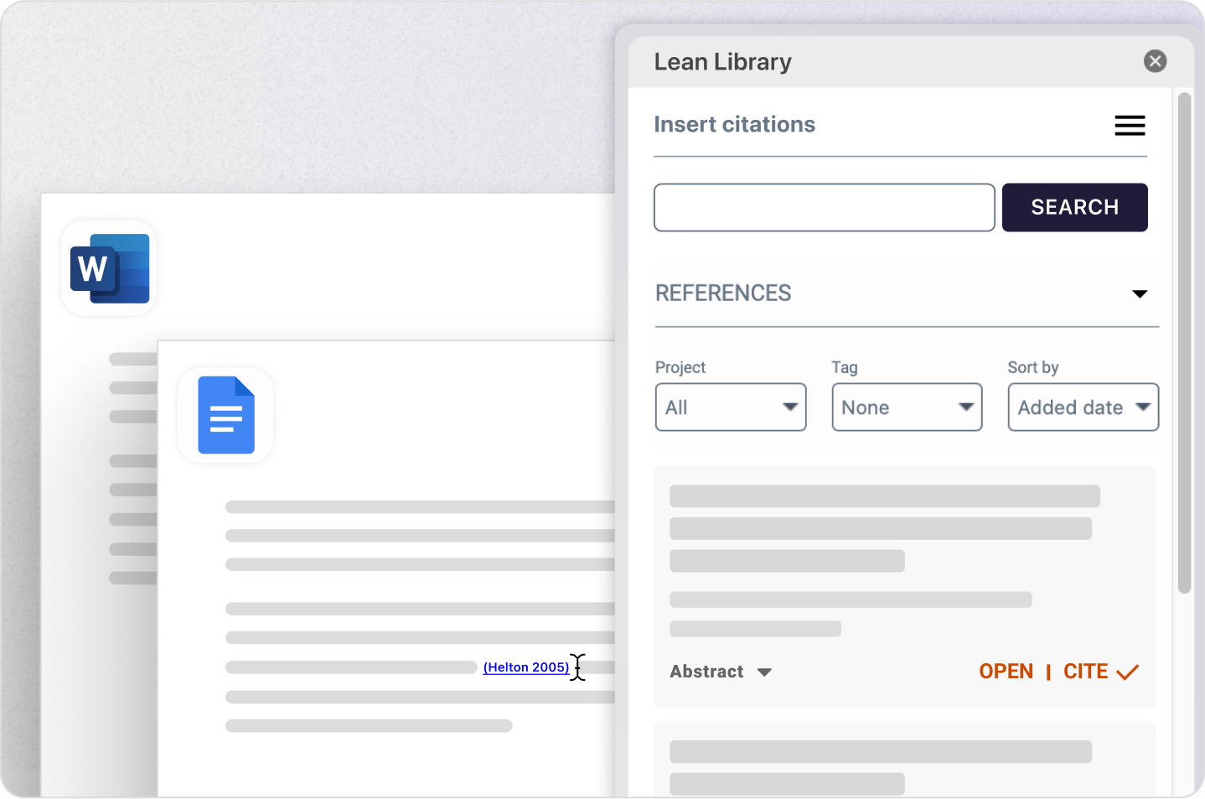This screenshot has height=799, width=1205.
Task: Close the Lean Library panel
Action: click(1155, 61)
